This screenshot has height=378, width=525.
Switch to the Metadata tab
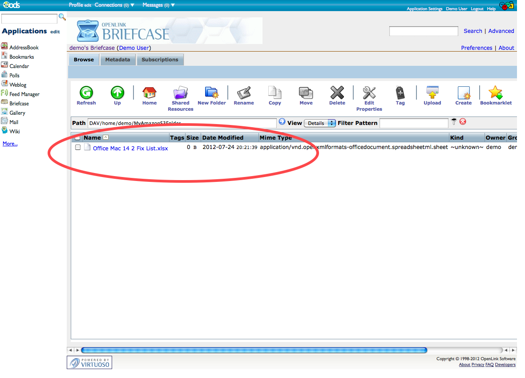point(117,60)
